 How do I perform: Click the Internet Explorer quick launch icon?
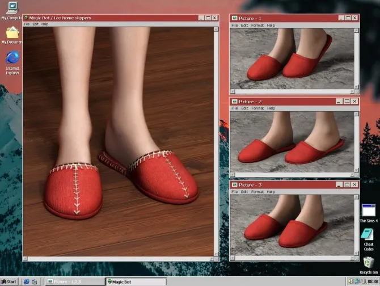[27, 281]
